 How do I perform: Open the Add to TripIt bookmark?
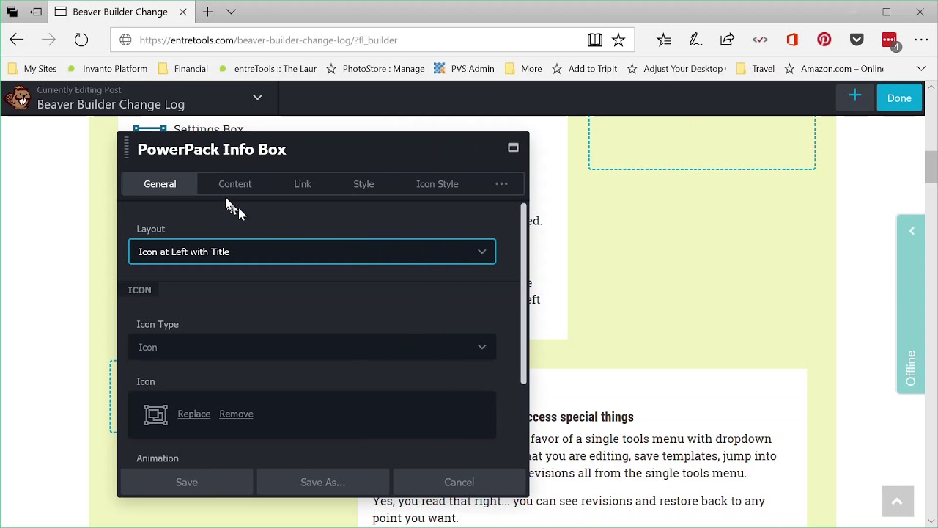coord(584,68)
